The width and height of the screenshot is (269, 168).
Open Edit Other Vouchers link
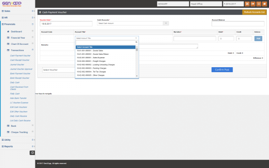coord(19,112)
